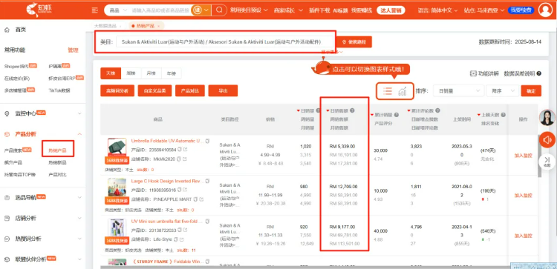Open the 语言 简体中文 language dropdown
Image resolution: width=557 pixels, height=269 pixels.
438,10
